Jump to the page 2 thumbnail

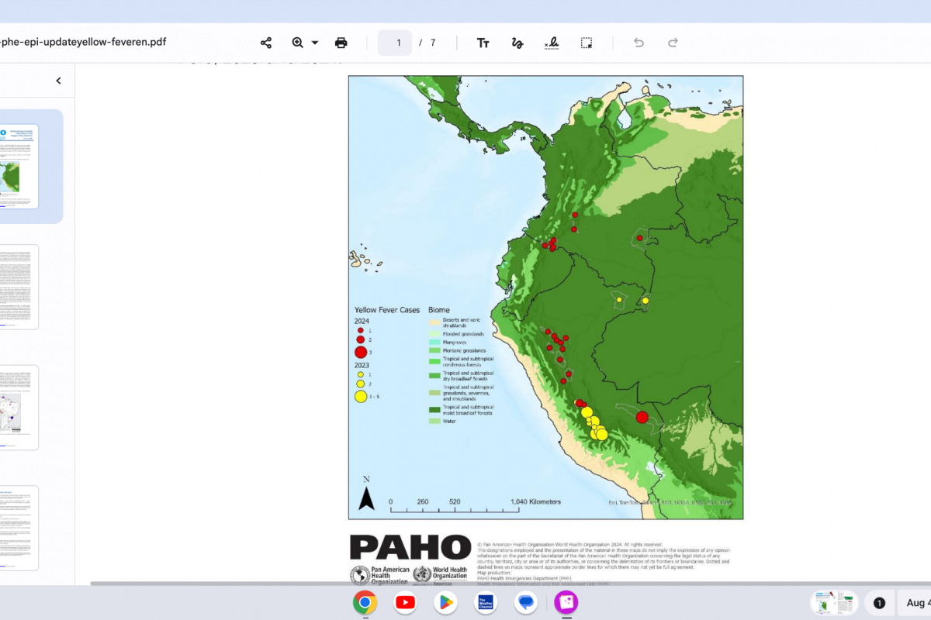pyautogui.click(x=19, y=287)
